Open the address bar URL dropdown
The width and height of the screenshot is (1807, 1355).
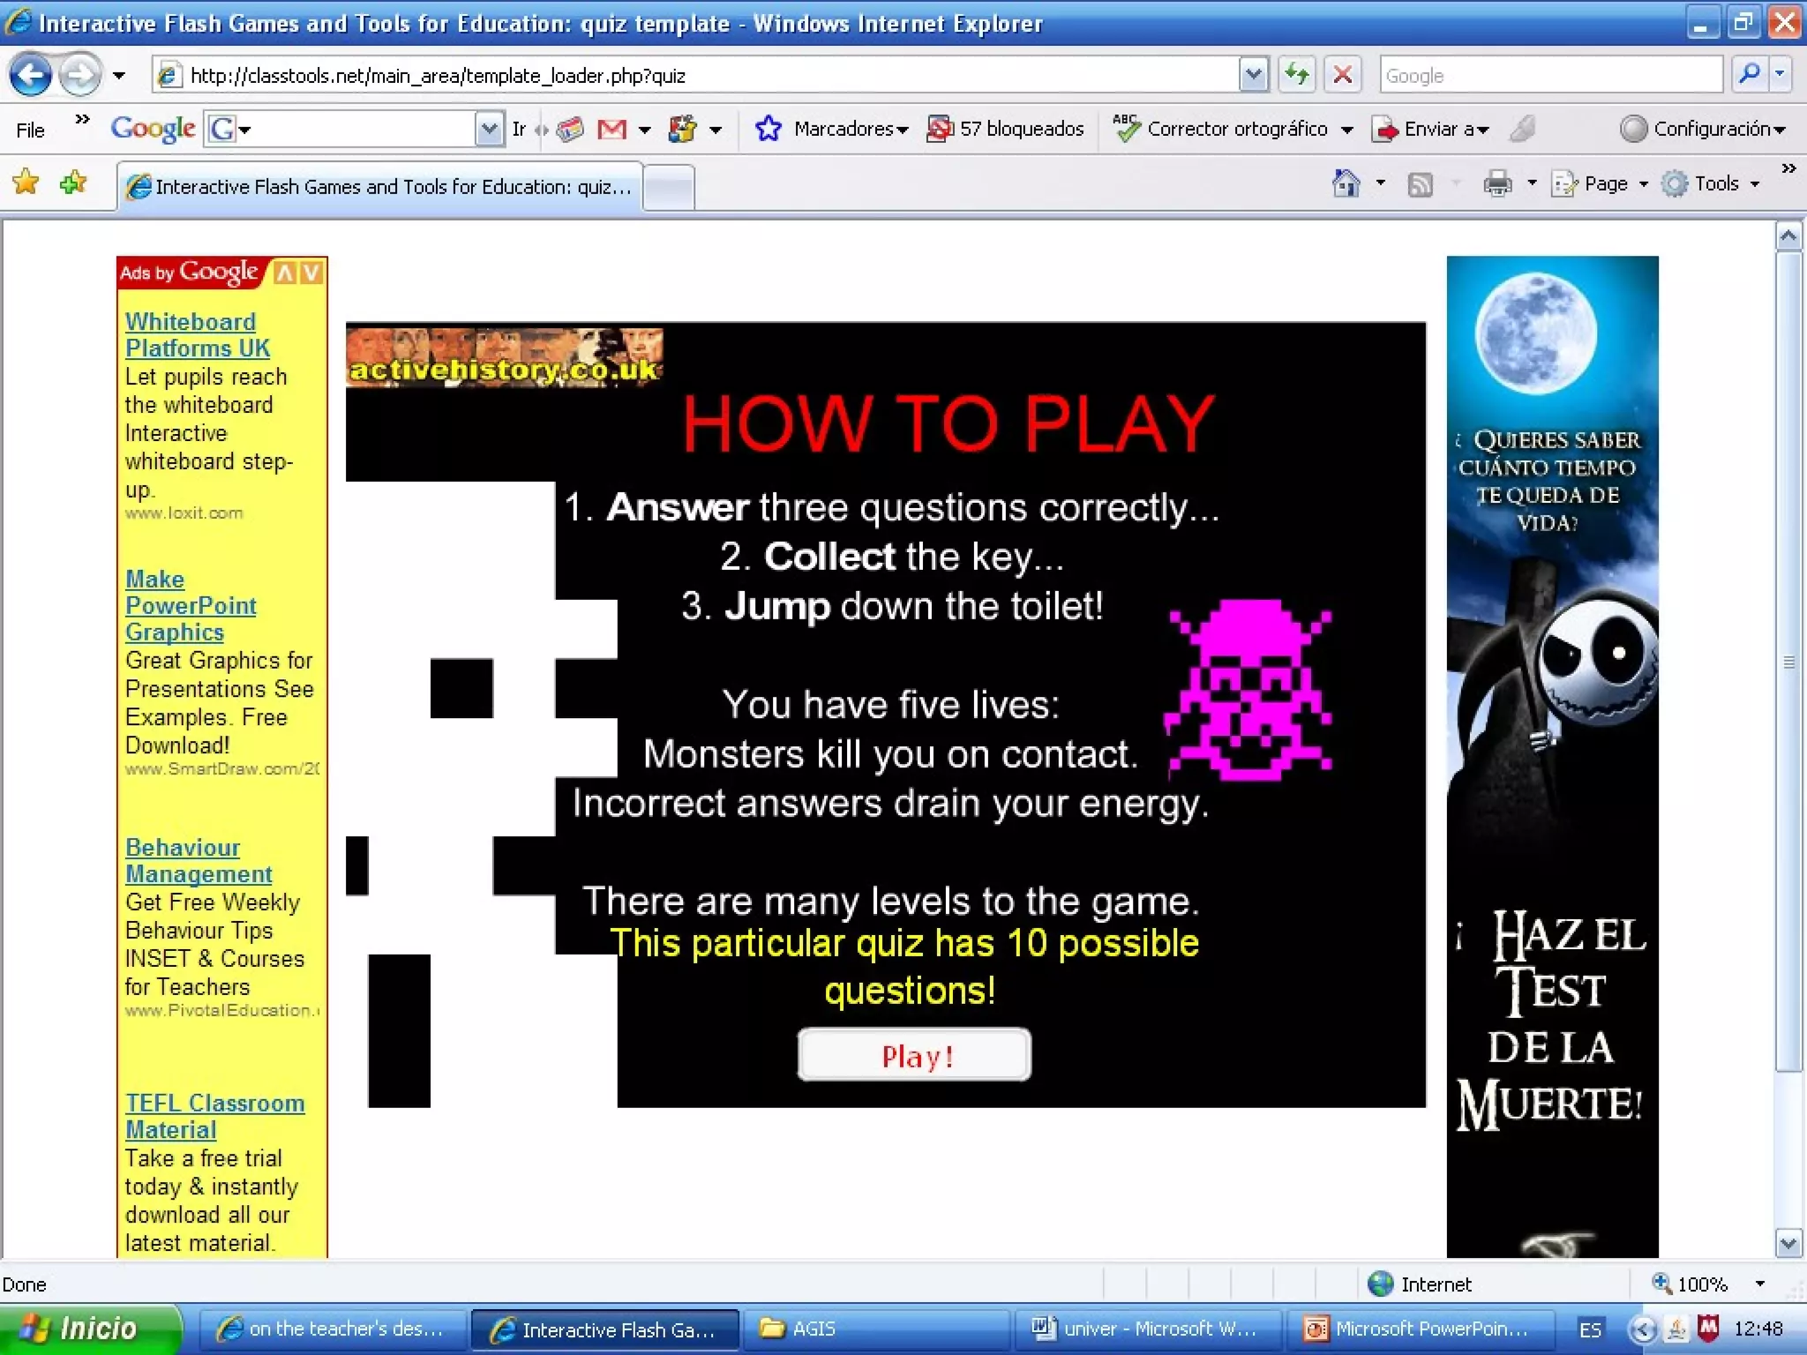pos(1253,75)
